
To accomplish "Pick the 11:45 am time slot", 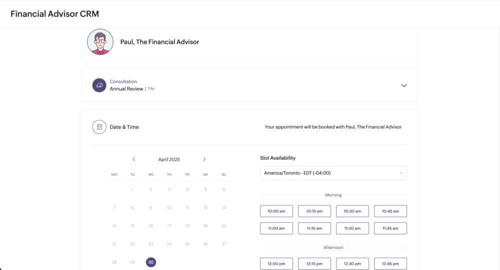I will 390,228.
